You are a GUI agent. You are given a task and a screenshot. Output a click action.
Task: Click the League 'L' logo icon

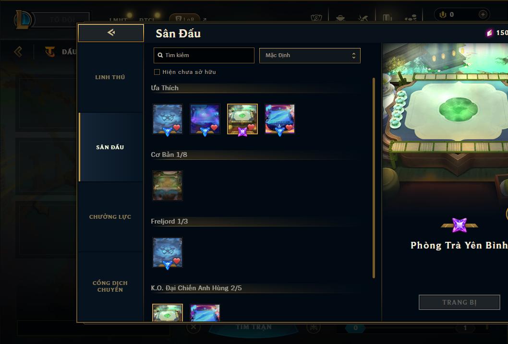click(23, 19)
